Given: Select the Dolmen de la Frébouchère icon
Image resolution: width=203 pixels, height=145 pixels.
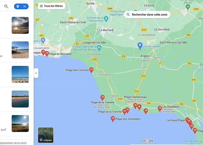Looking at the screenshot, I should 106,19.
